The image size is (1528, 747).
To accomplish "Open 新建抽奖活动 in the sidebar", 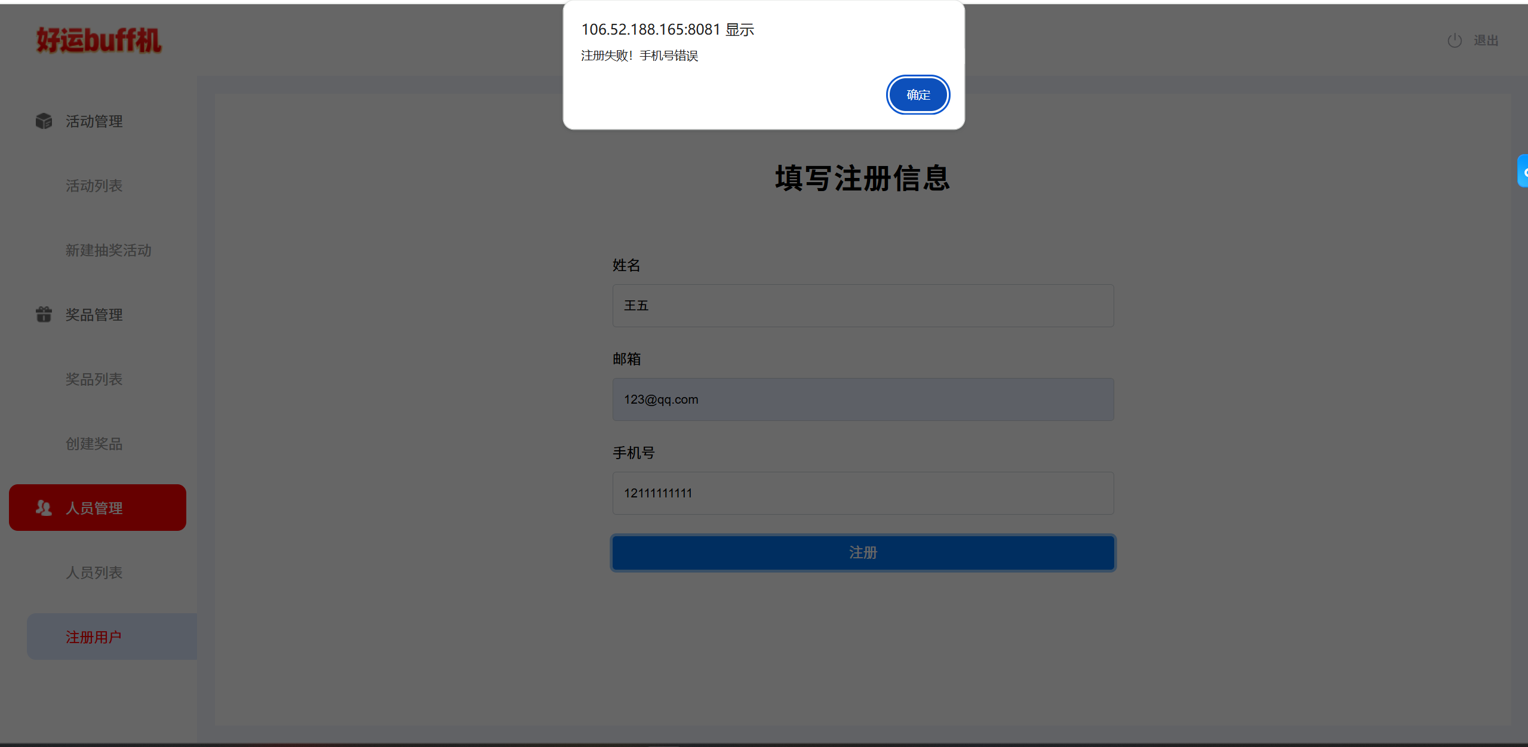I will 108,250.
